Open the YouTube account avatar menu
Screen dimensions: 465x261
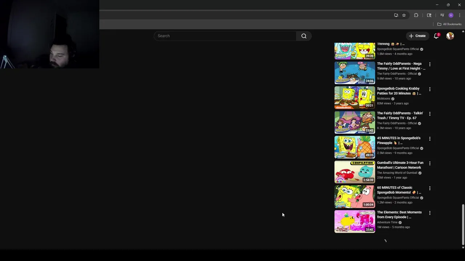[450, 36]
